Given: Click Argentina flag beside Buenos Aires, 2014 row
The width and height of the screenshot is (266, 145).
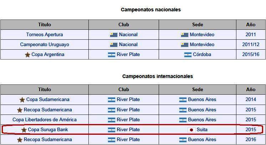Looking at the screenshot, I should coord(183,100).
